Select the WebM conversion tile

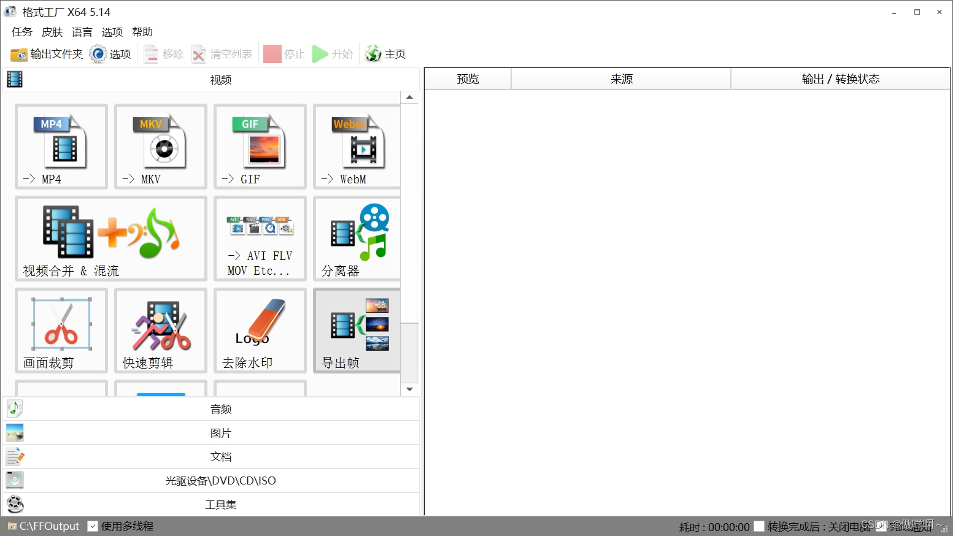[357, 147]
